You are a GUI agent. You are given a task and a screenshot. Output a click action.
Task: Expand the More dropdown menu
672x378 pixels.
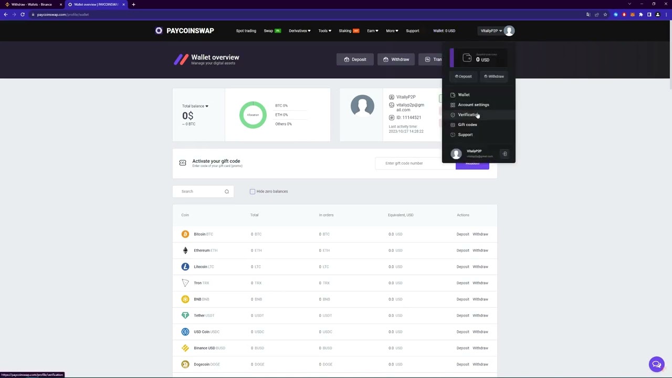pos(392,31)
